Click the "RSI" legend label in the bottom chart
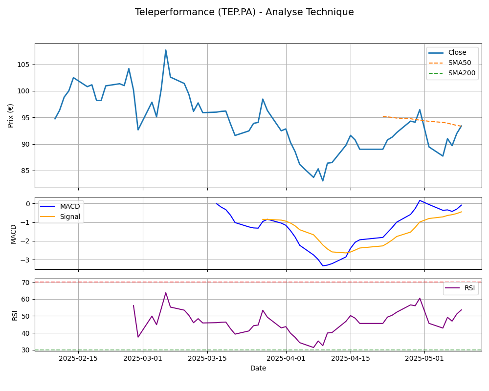The width and height of the screenshot is (489, 391). click(x=469, y=288)
